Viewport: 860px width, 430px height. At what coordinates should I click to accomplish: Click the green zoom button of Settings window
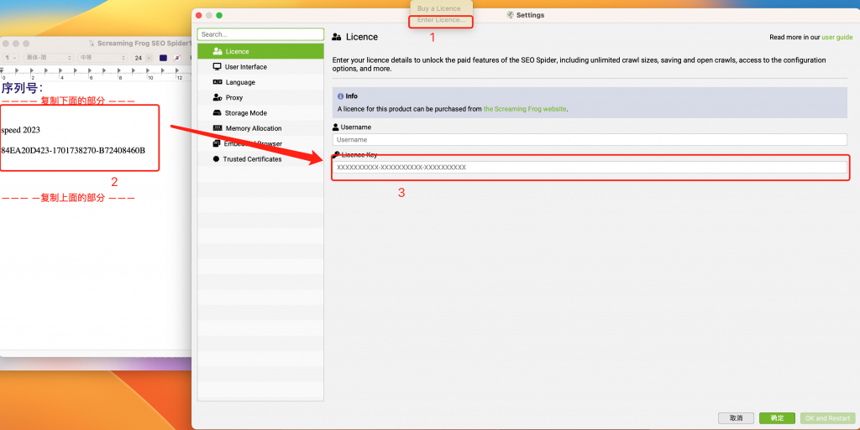(219, 15)
